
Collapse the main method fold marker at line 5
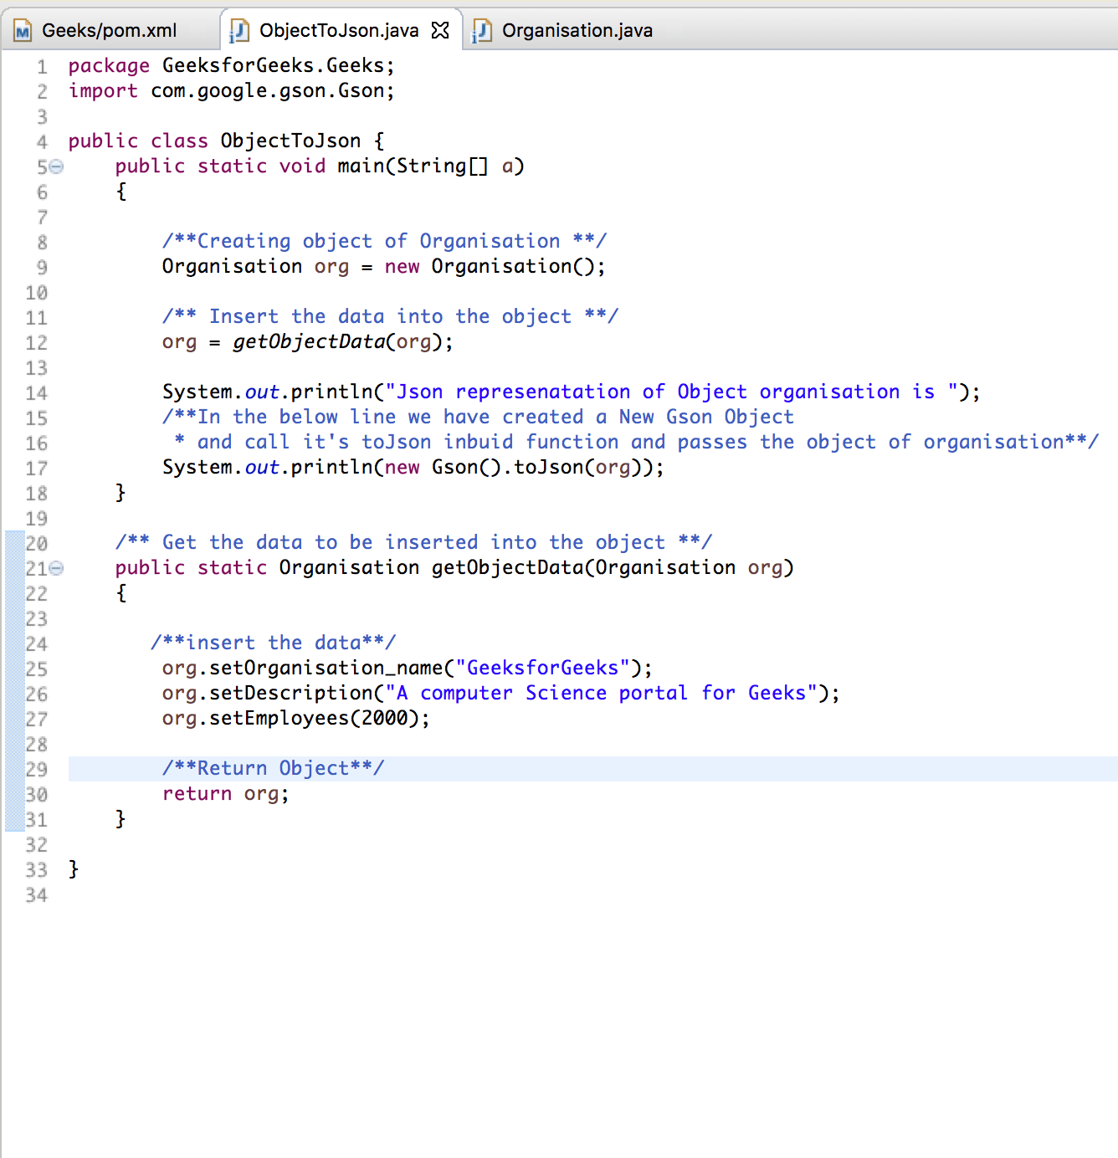[x=55, y=167]
